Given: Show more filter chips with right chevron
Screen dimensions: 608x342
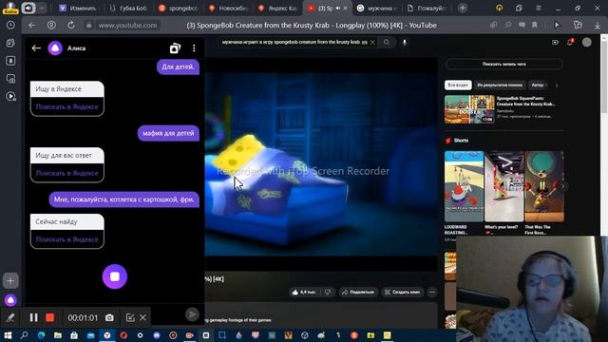Looking at the screenshot, I should (x=557, y=85).
